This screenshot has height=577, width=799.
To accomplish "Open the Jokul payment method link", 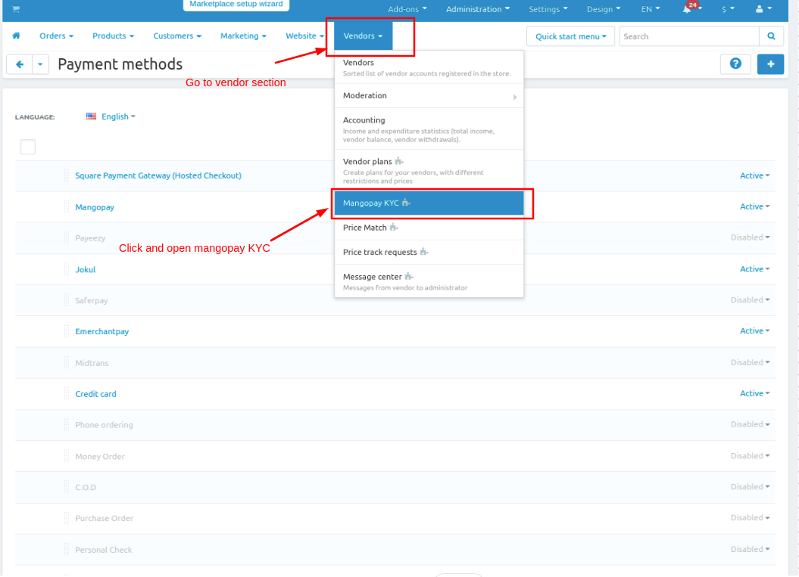I will [x=85, y=270].
